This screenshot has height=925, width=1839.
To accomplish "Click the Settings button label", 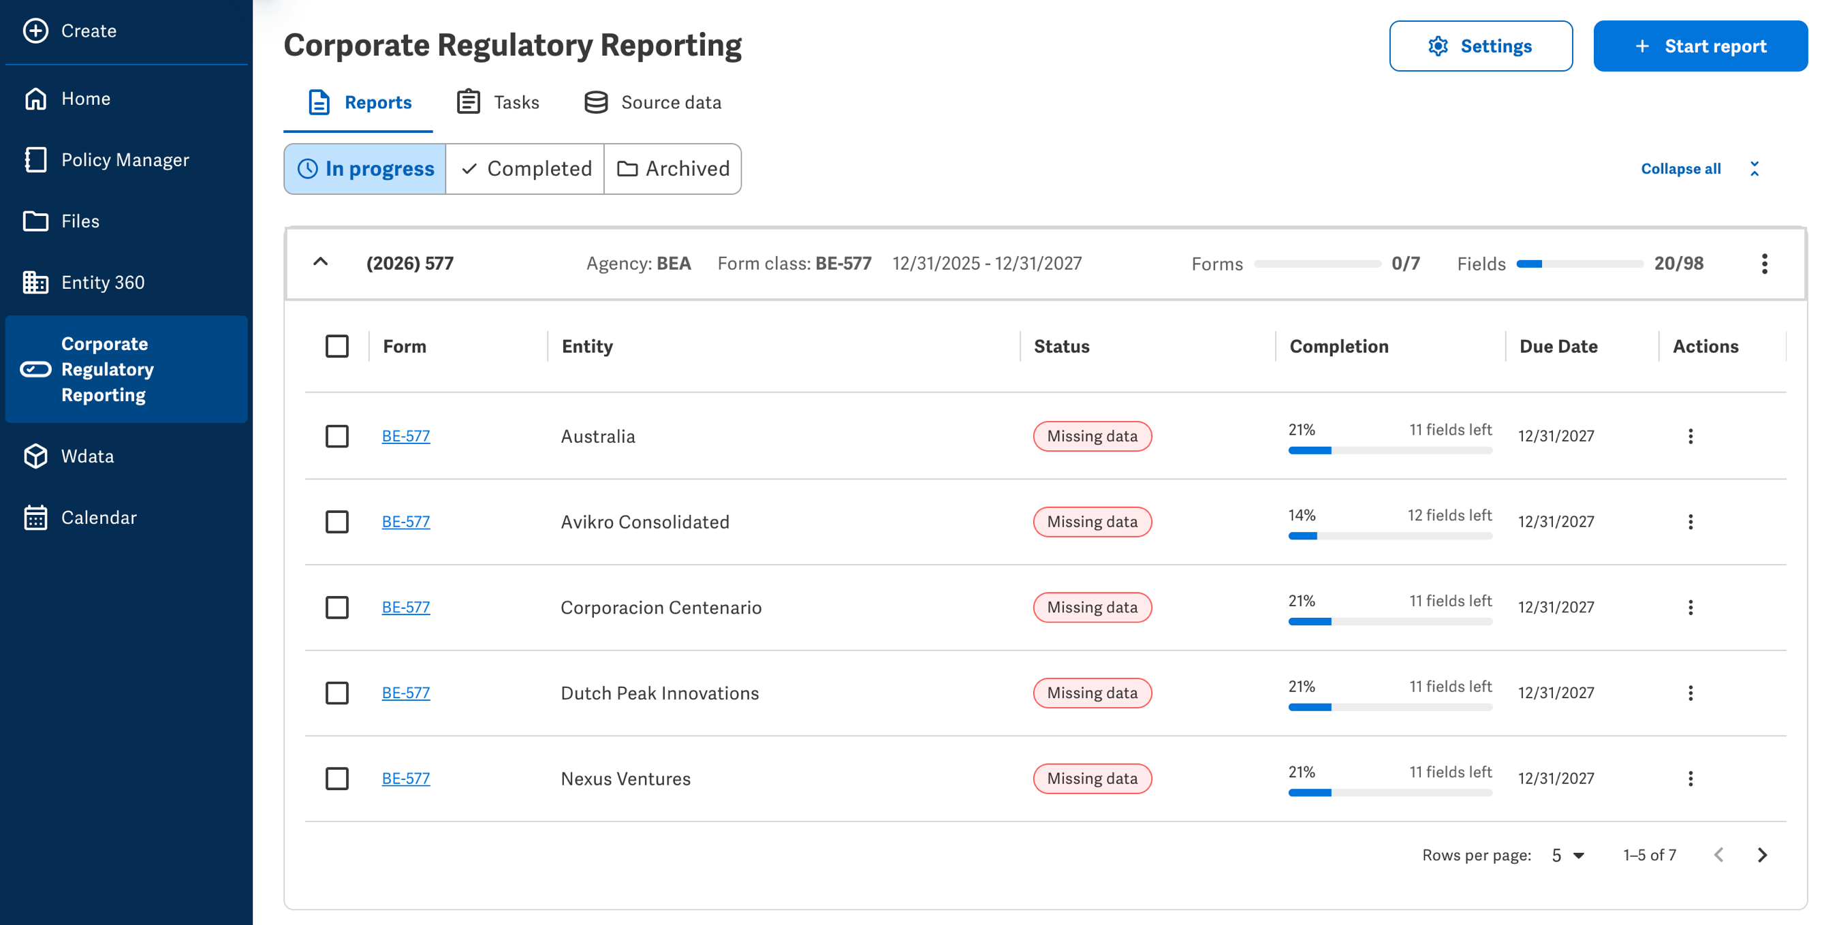I will 1496,46.
